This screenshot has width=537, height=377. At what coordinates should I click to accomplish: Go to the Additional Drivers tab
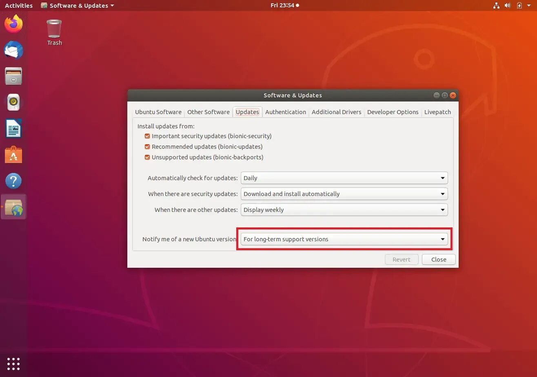pyautogui.click(x=336, y=112)
